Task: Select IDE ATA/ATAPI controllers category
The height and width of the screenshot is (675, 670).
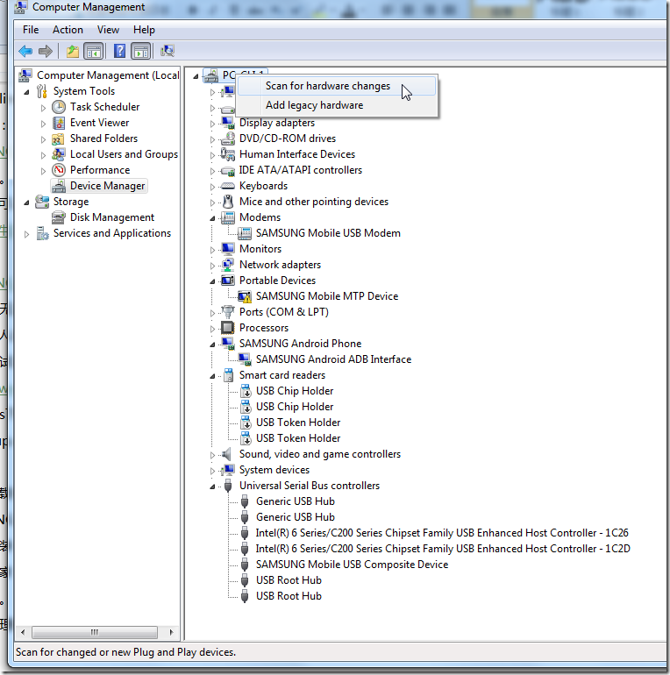Action: pos(301,170)
